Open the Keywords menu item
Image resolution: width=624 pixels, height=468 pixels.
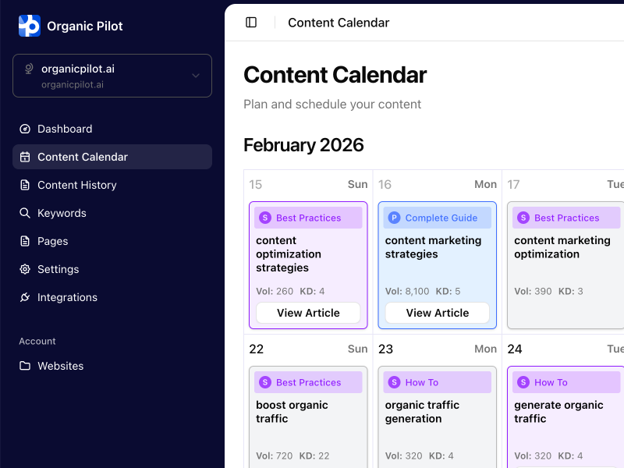tap(62, 213)
